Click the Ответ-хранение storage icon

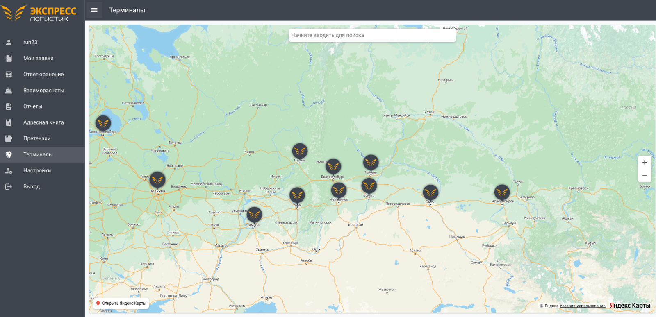(x=9, y=74)
